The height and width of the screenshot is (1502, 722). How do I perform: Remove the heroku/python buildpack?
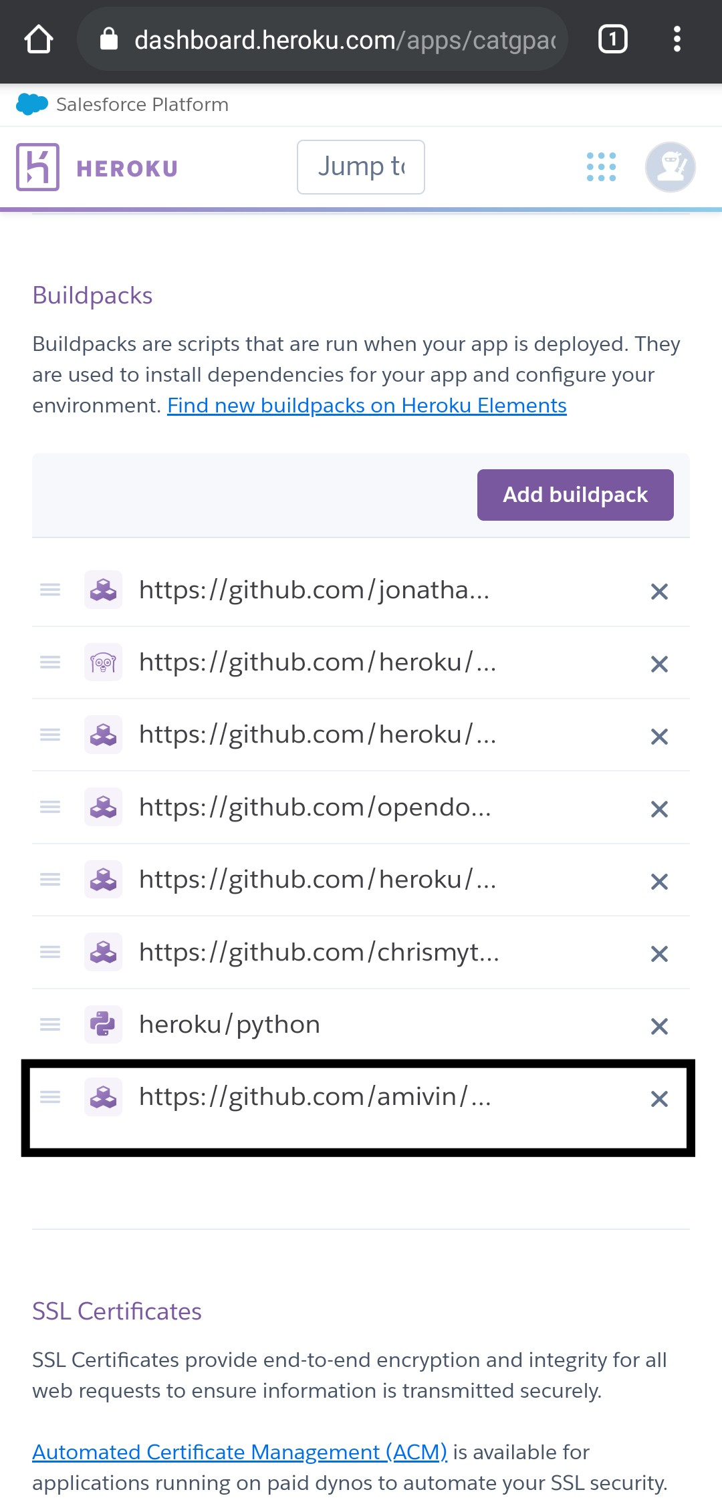coord(659,1026)
